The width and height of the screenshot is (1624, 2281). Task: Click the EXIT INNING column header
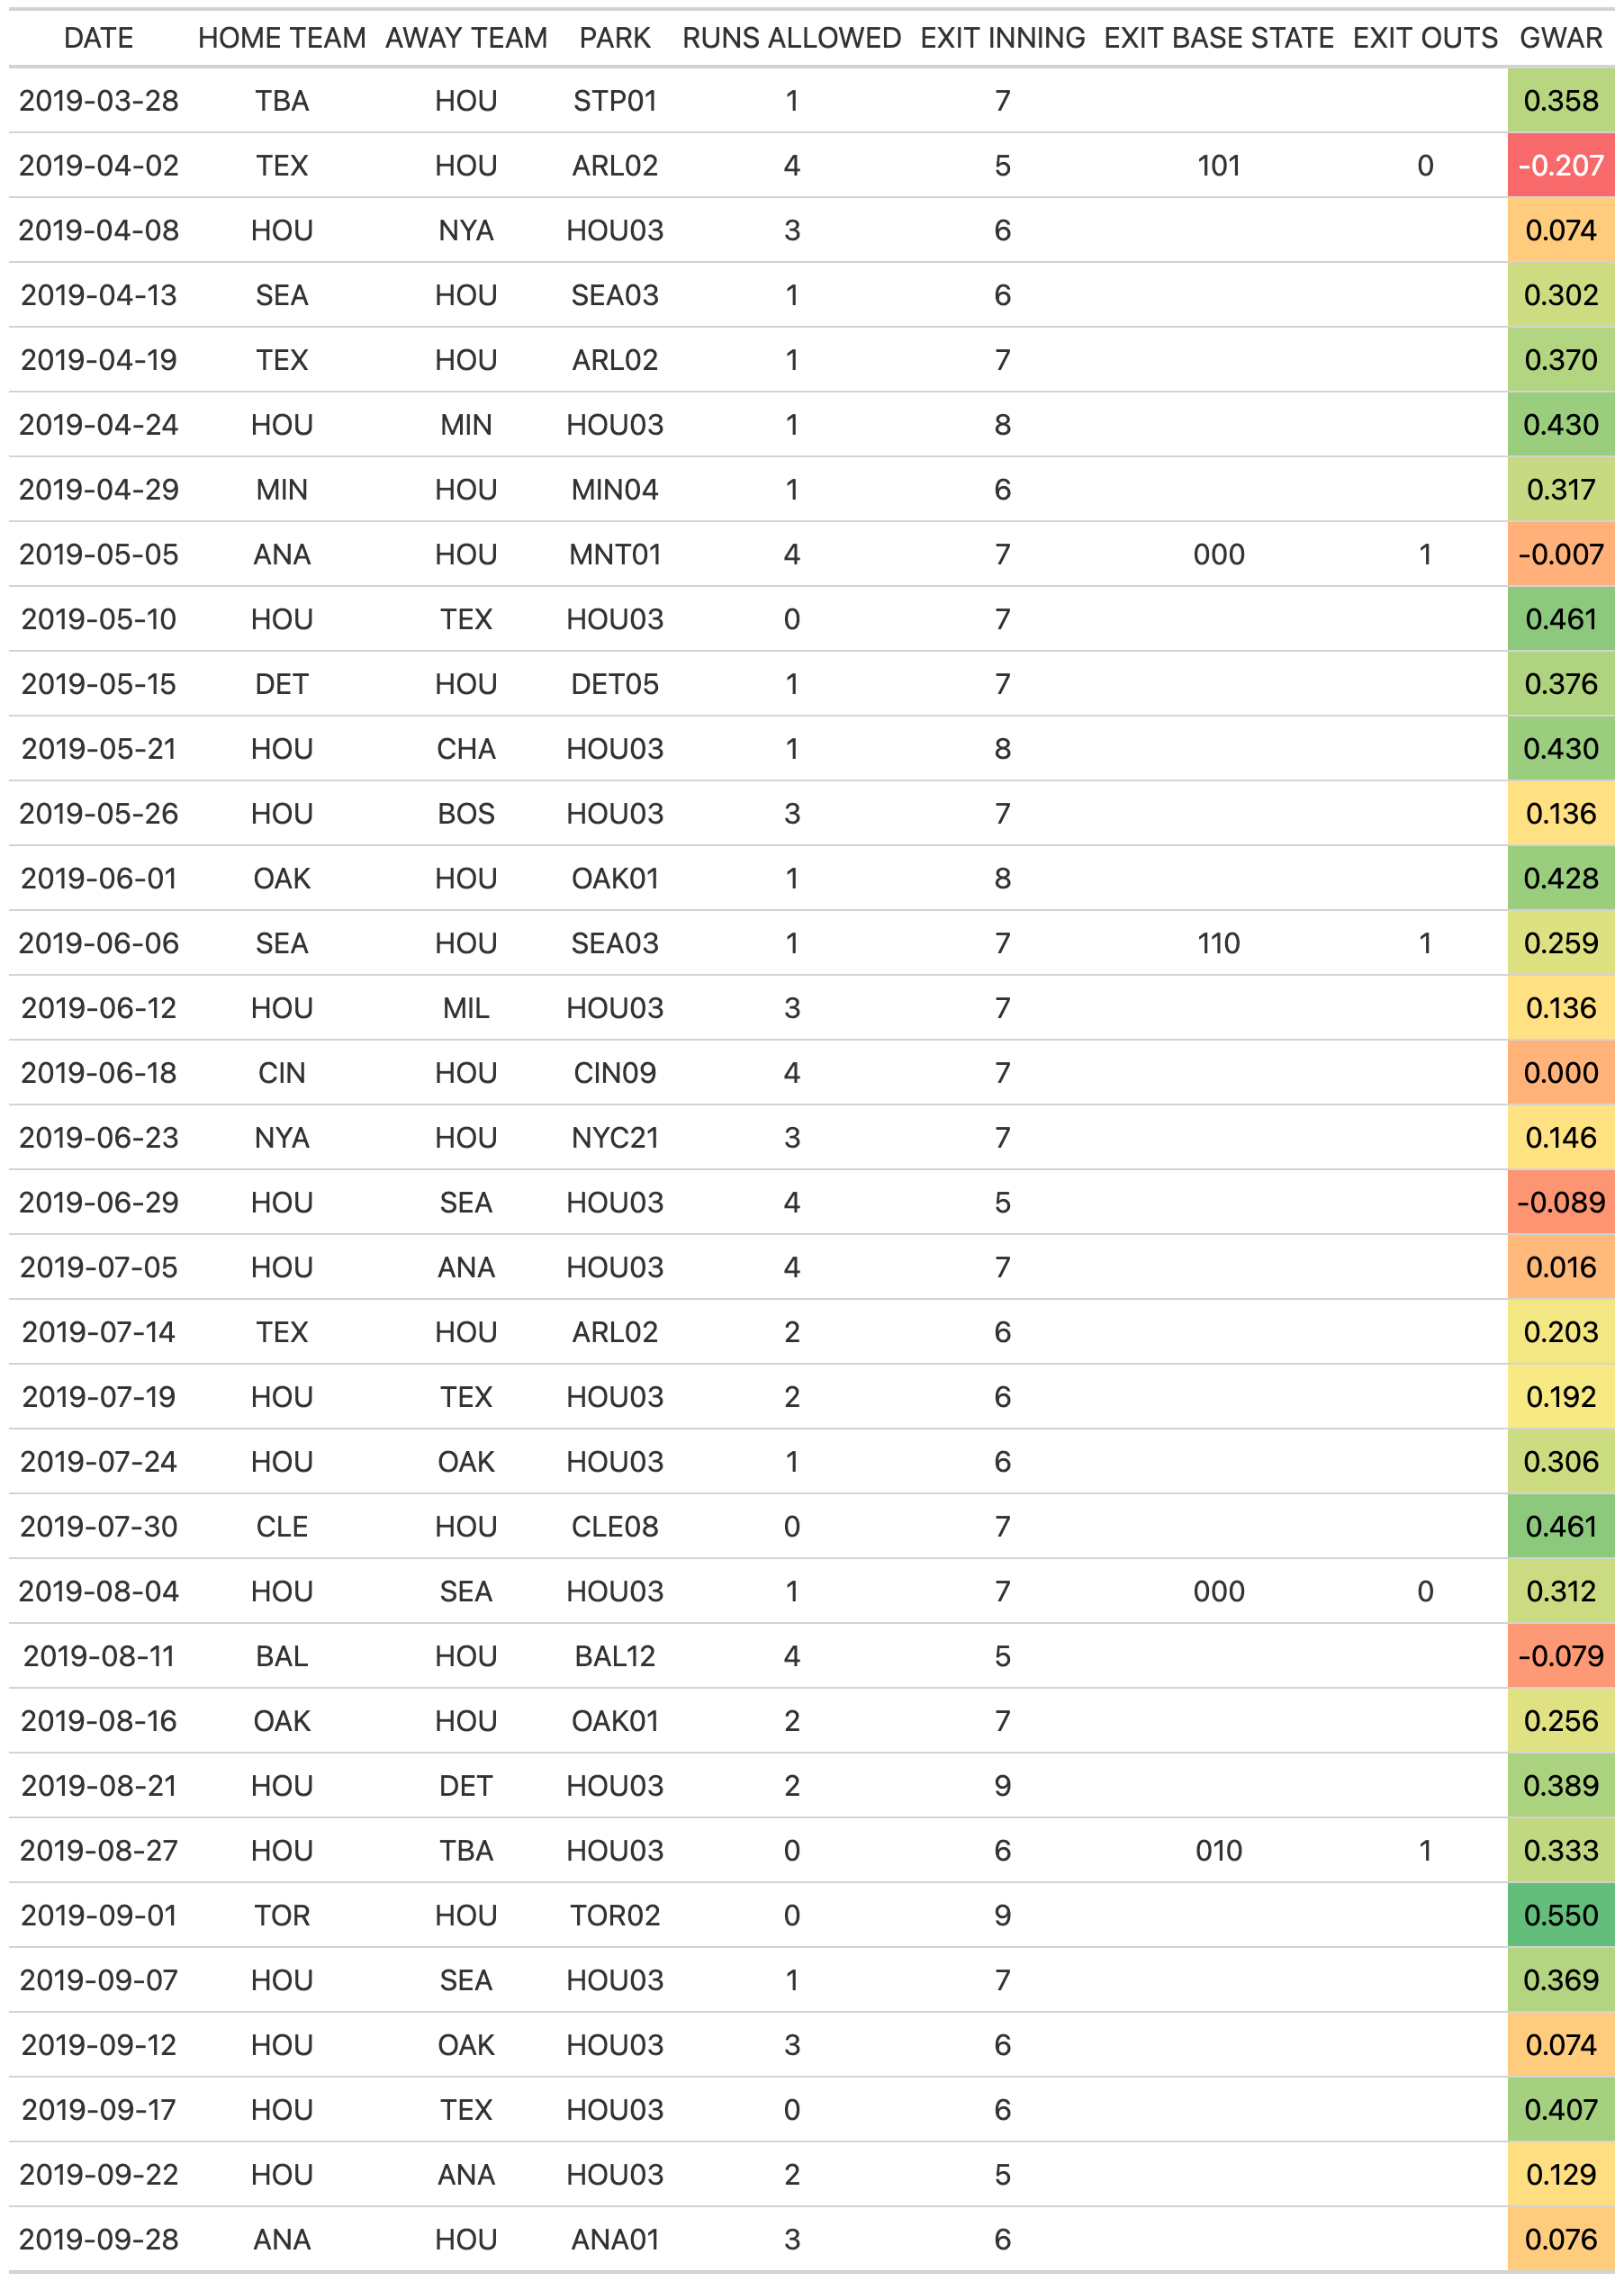(x=1002, y=38)
